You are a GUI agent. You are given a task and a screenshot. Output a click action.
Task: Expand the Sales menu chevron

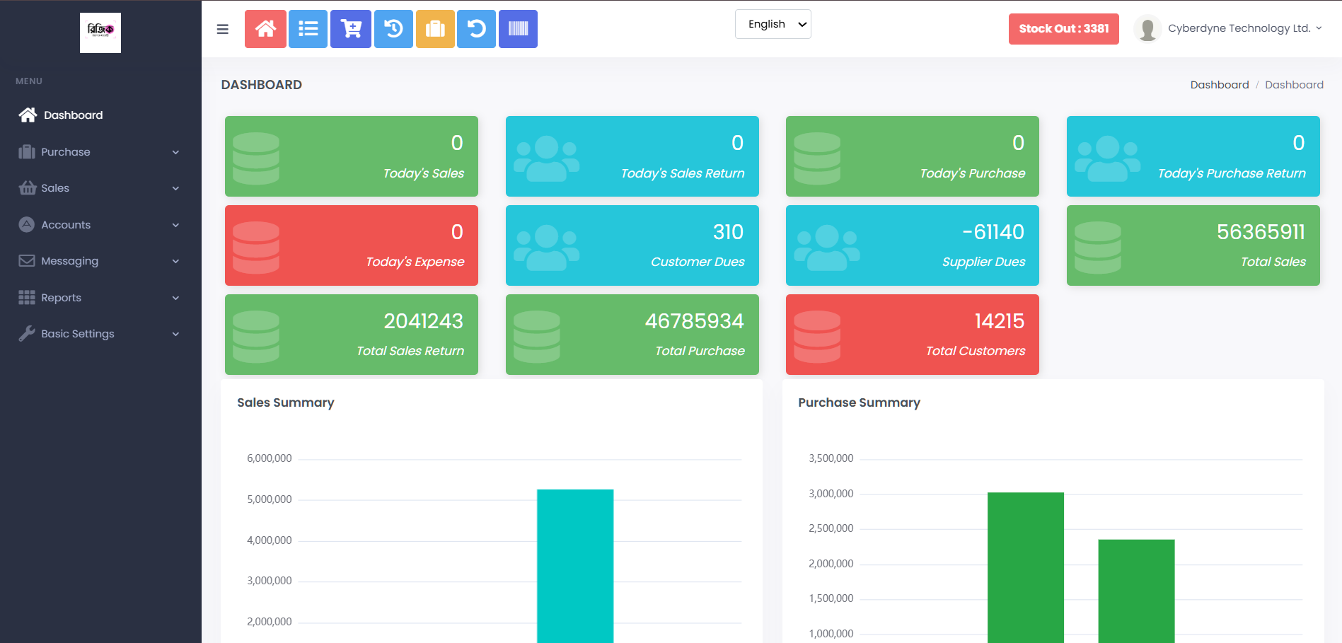point(175,188)
